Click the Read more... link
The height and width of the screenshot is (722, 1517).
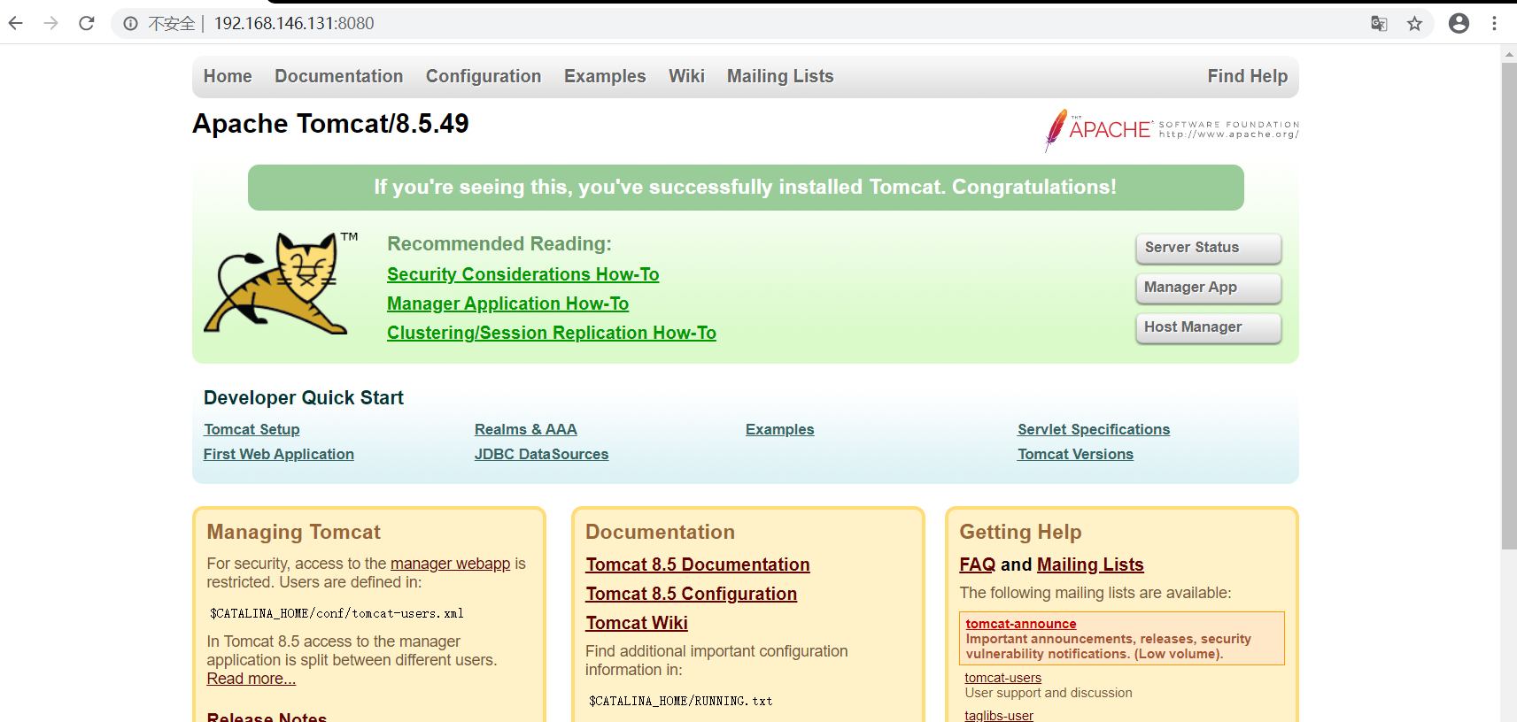click(x=251, y=679)
